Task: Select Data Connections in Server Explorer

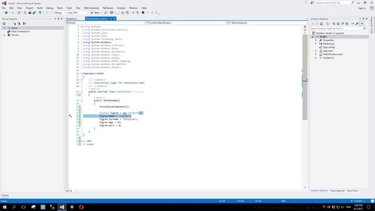Action: [21, 32]
